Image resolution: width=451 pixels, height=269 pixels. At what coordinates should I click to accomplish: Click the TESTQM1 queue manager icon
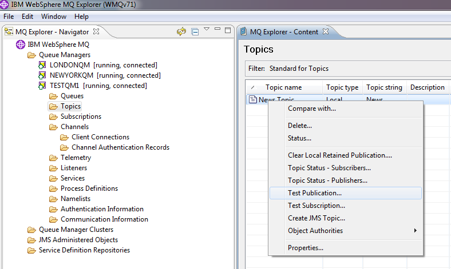point(42,86)
